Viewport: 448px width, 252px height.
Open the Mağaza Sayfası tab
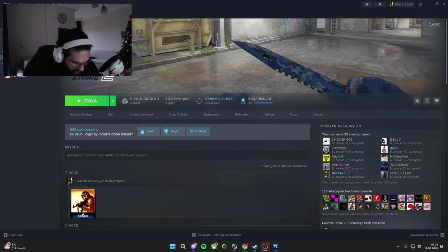(x=81, y=114)
